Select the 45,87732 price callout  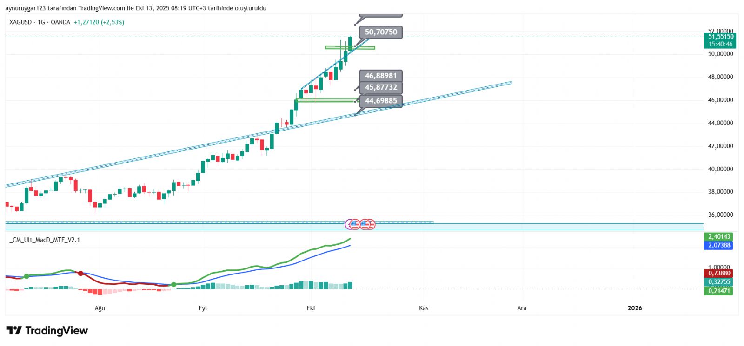point(381,87)
